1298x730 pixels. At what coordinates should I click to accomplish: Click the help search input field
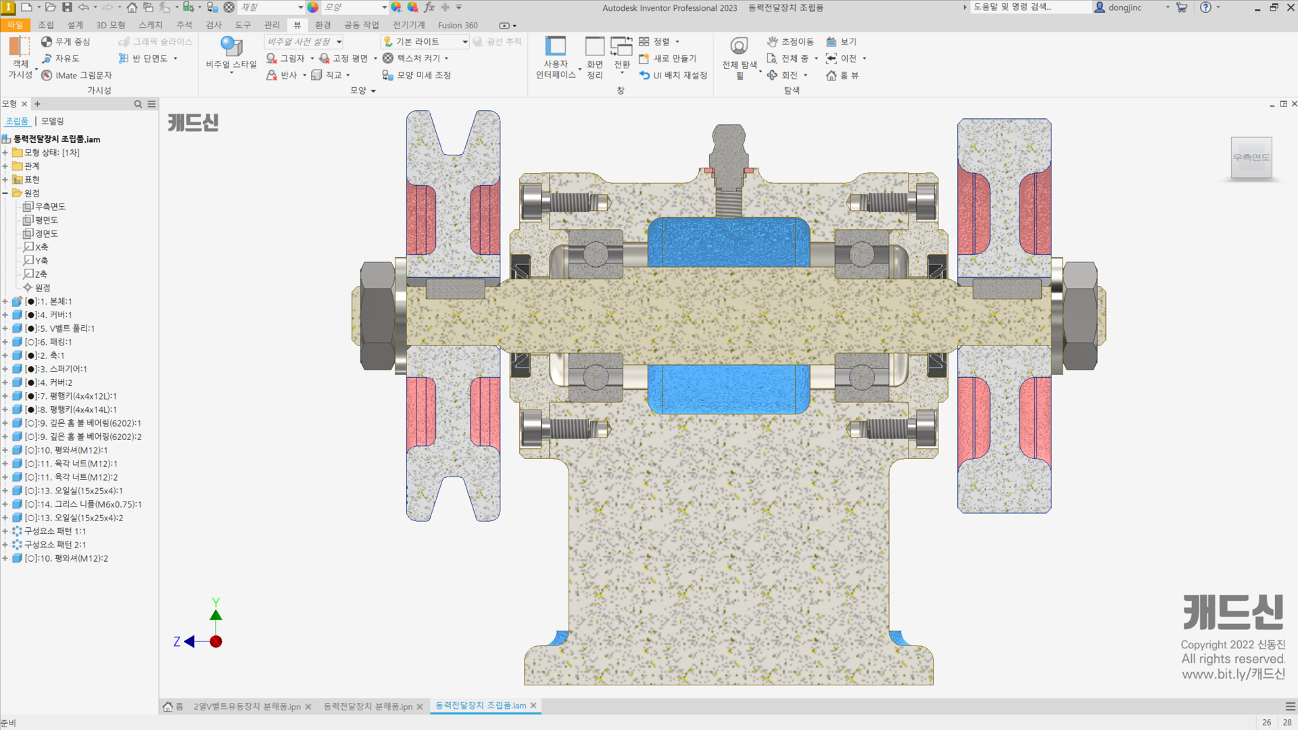(1031, 7)
